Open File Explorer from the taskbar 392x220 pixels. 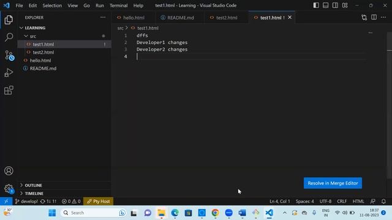161,213
